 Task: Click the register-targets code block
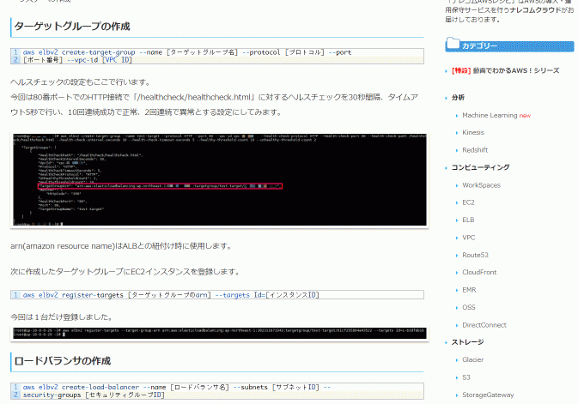217,294
